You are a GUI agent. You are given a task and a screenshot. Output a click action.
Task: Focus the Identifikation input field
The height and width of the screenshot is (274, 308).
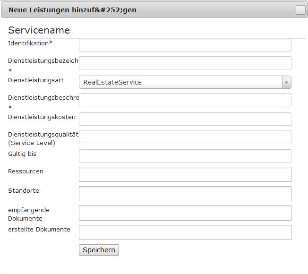pos(185,45)
